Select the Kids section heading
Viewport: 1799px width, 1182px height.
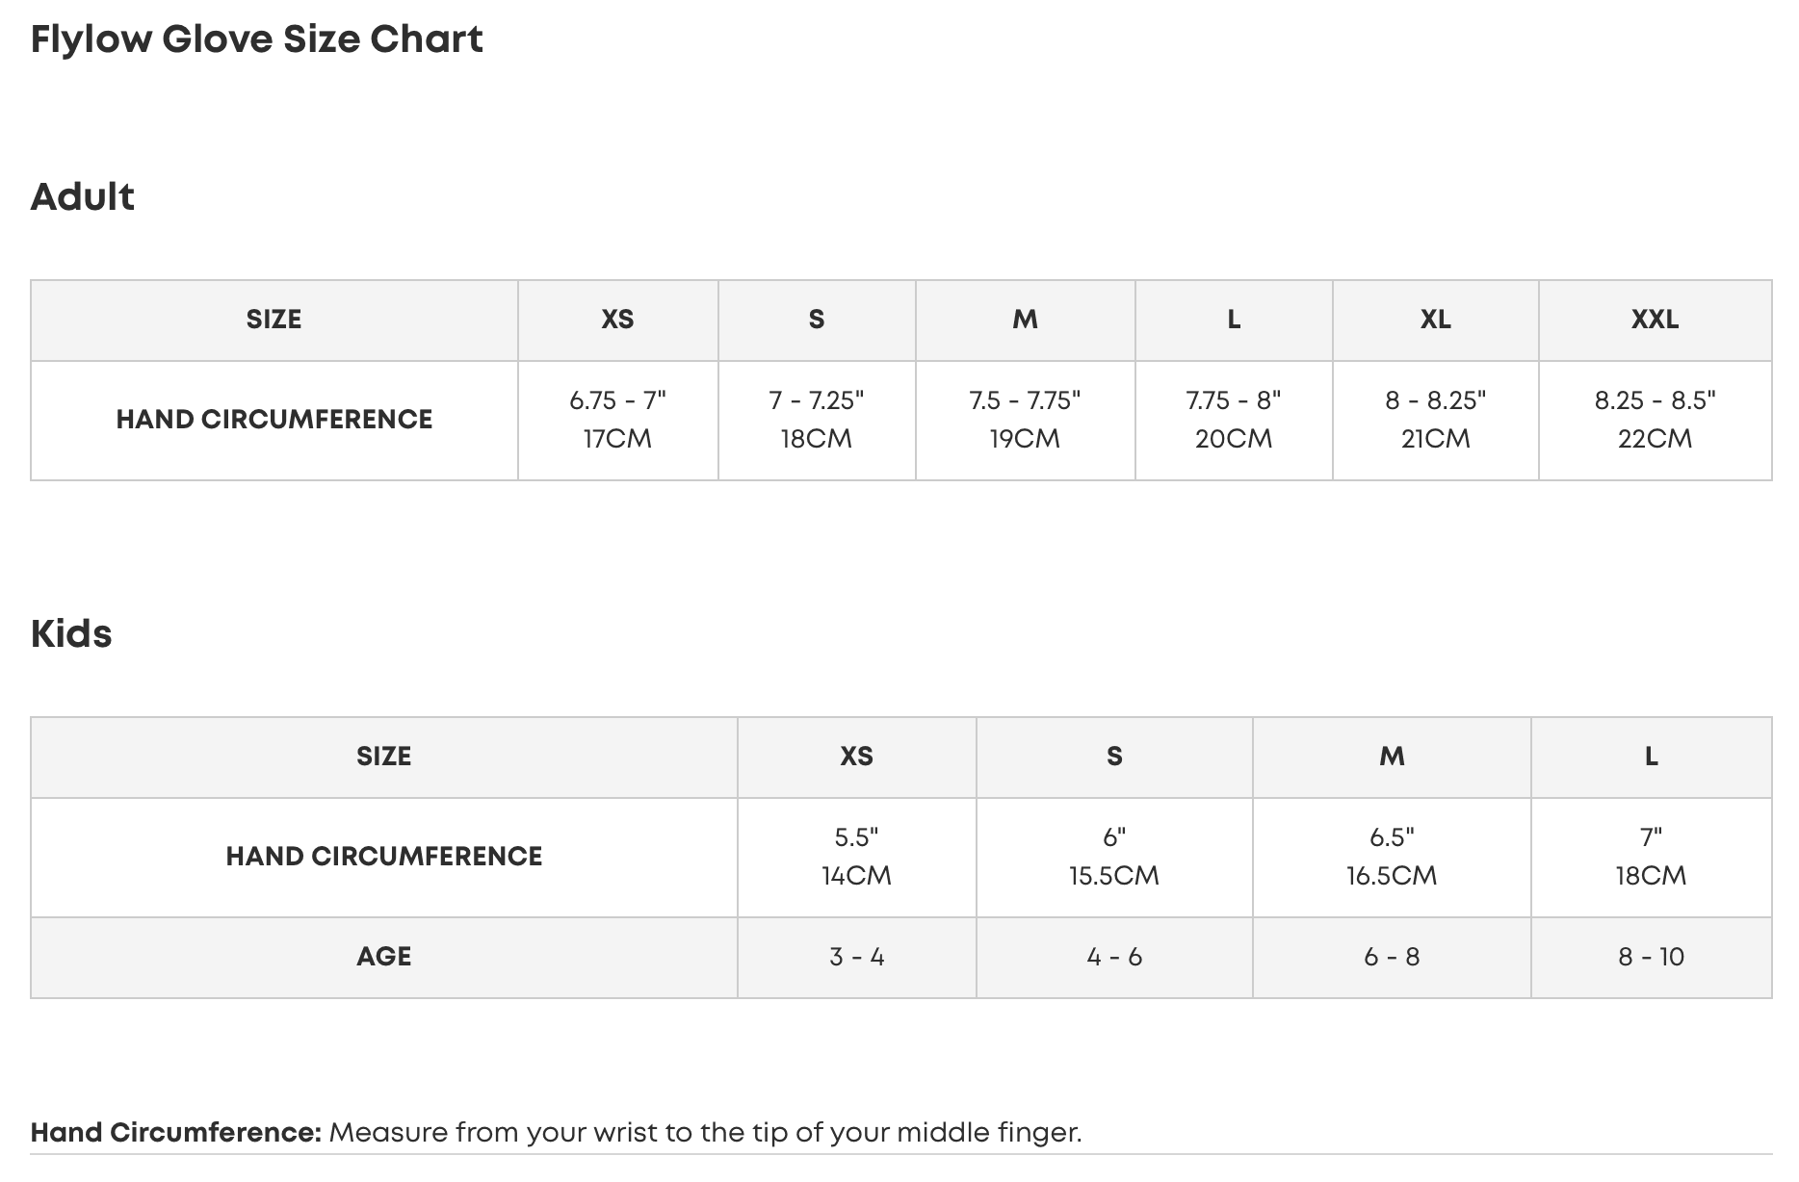click(71, 634)
